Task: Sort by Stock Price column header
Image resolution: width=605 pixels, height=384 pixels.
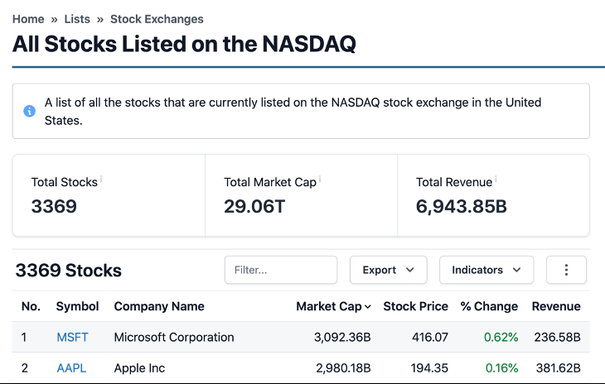Action: pyautogui.click(x=415, y=306)
